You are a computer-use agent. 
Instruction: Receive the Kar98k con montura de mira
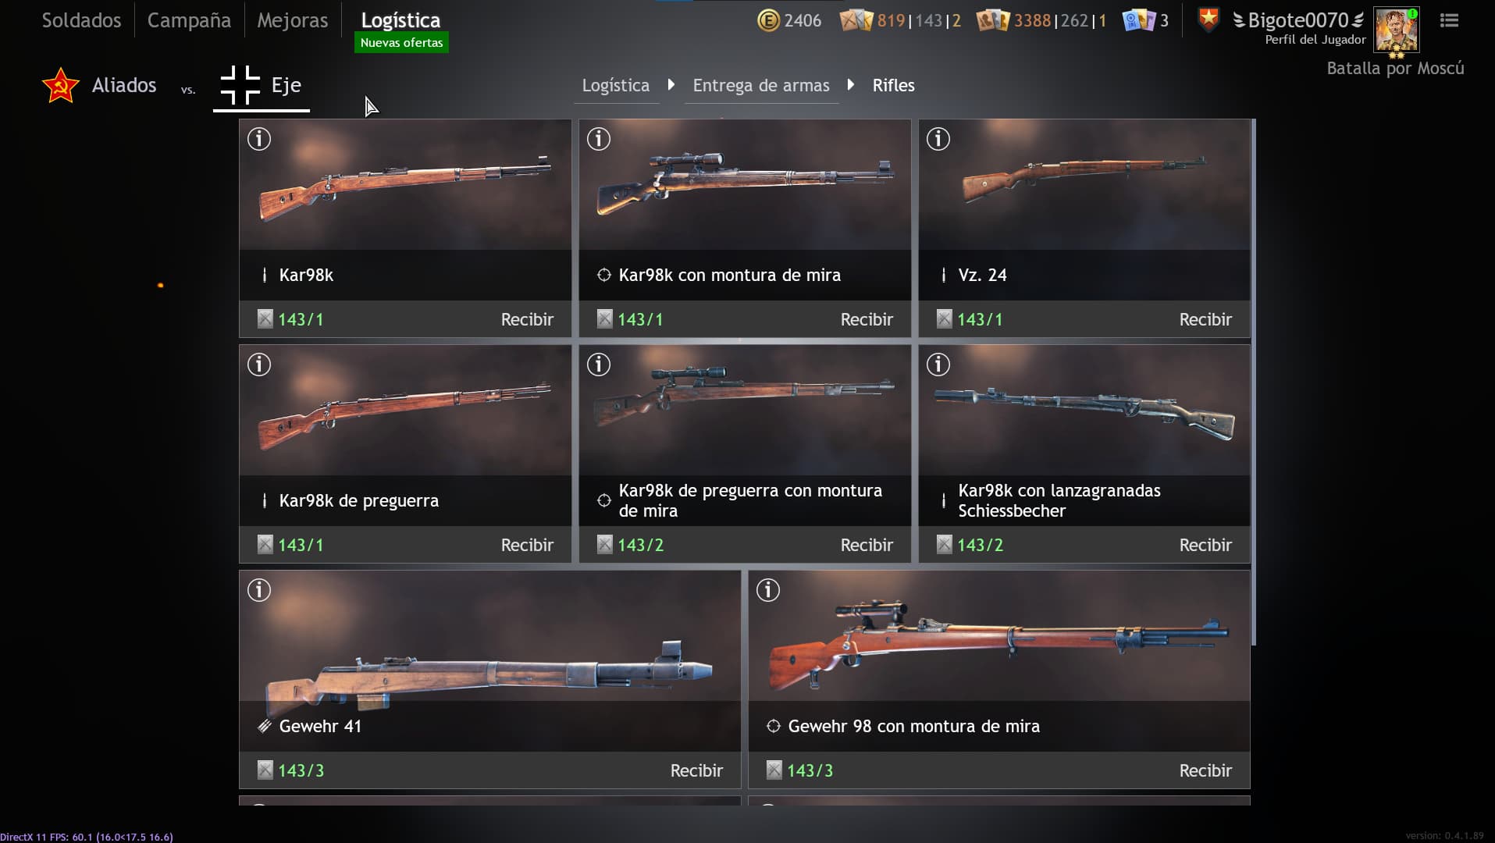click(x=867, y=319)
